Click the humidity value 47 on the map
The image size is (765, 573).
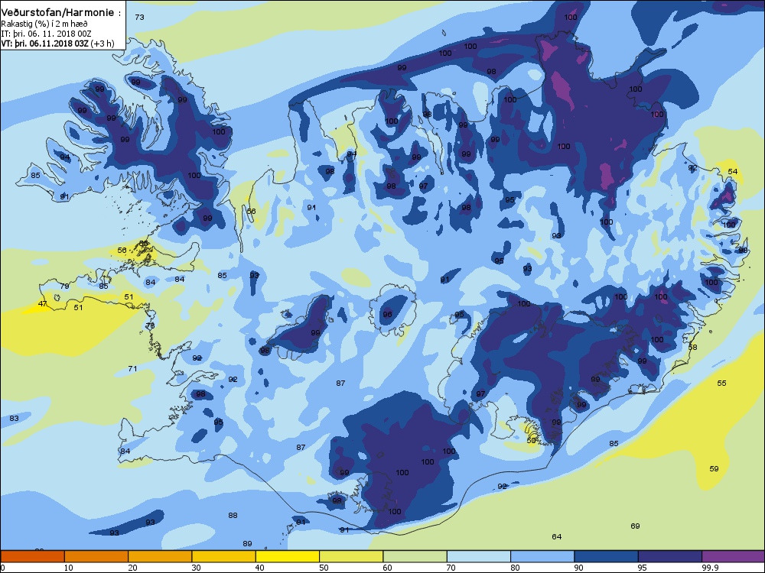(x=42, y=303)
